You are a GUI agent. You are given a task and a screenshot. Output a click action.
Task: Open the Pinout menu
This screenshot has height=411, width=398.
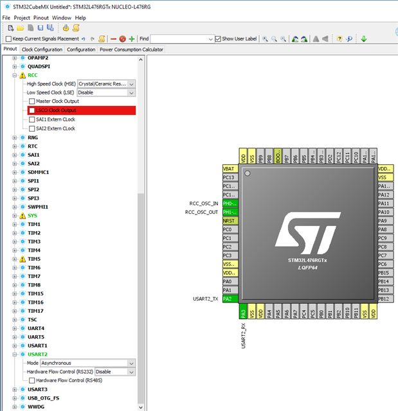point(41,17)
